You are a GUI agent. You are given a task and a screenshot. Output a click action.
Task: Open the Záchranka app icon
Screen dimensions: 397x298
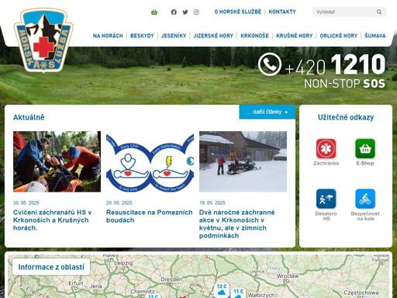(326, 148)
